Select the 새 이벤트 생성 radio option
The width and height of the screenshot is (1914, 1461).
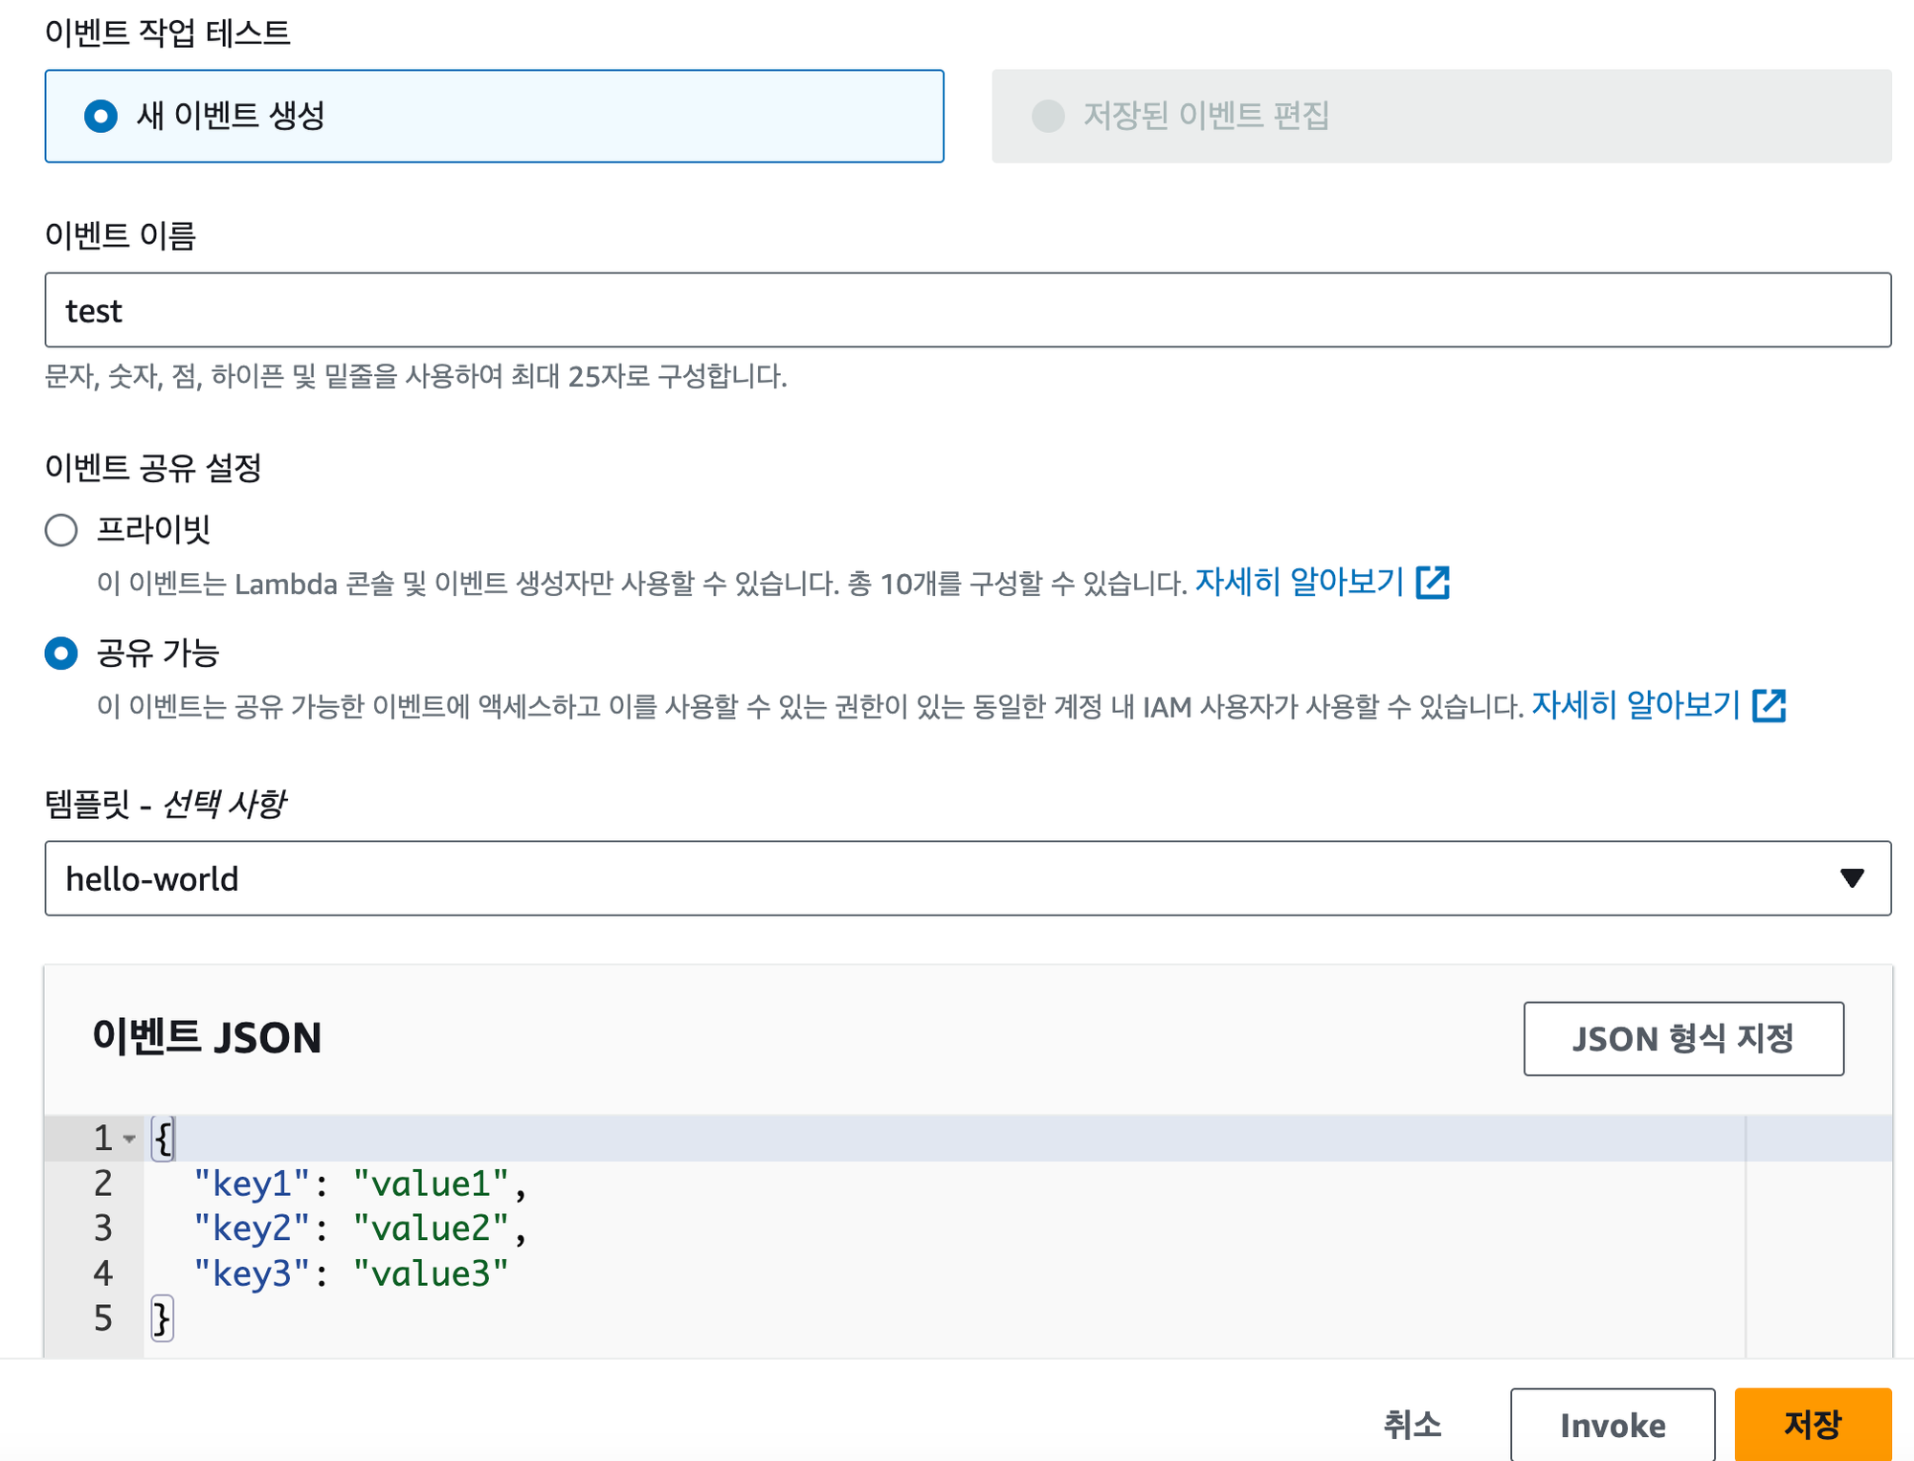tap(100, 117)
